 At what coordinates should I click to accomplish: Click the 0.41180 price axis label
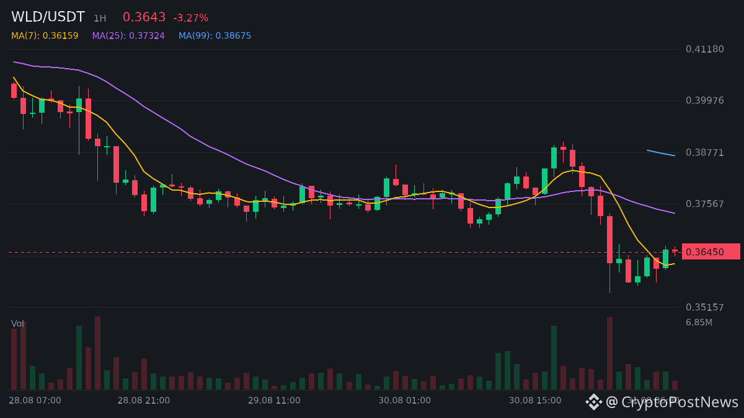(705, 49)
